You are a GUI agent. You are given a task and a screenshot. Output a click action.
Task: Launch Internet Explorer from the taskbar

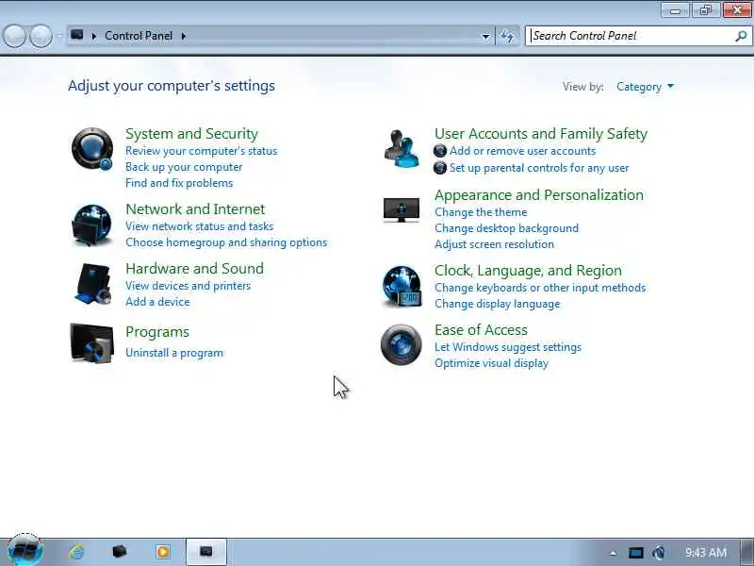coord(76,552)
